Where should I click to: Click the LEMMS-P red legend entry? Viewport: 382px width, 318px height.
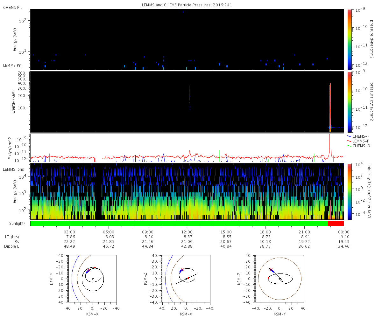coord(358,141)
